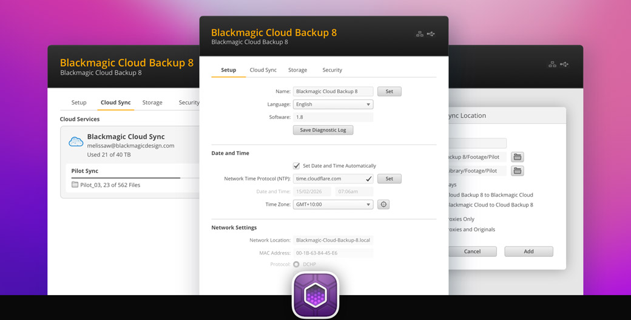Viewport: 631px width, 320px height.
Task: Click left window title Blackmagic Cloud Backup 8
Action: pos(126,63)
